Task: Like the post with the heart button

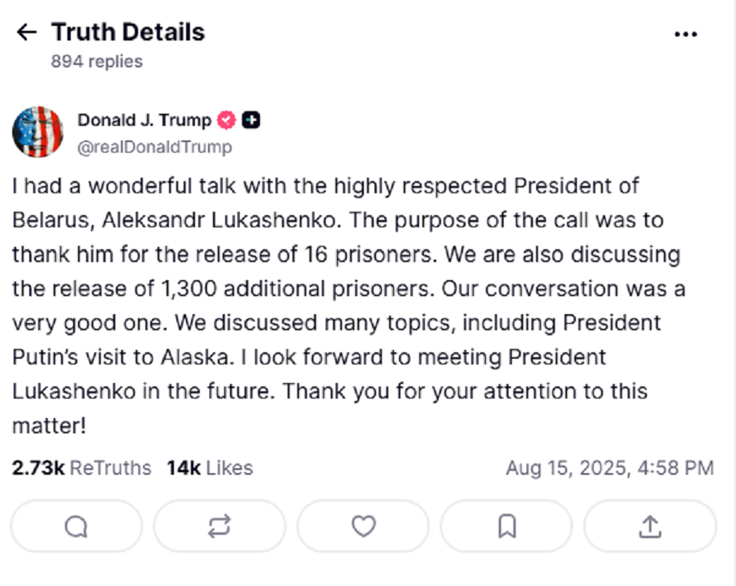Action: click(363, 527)
